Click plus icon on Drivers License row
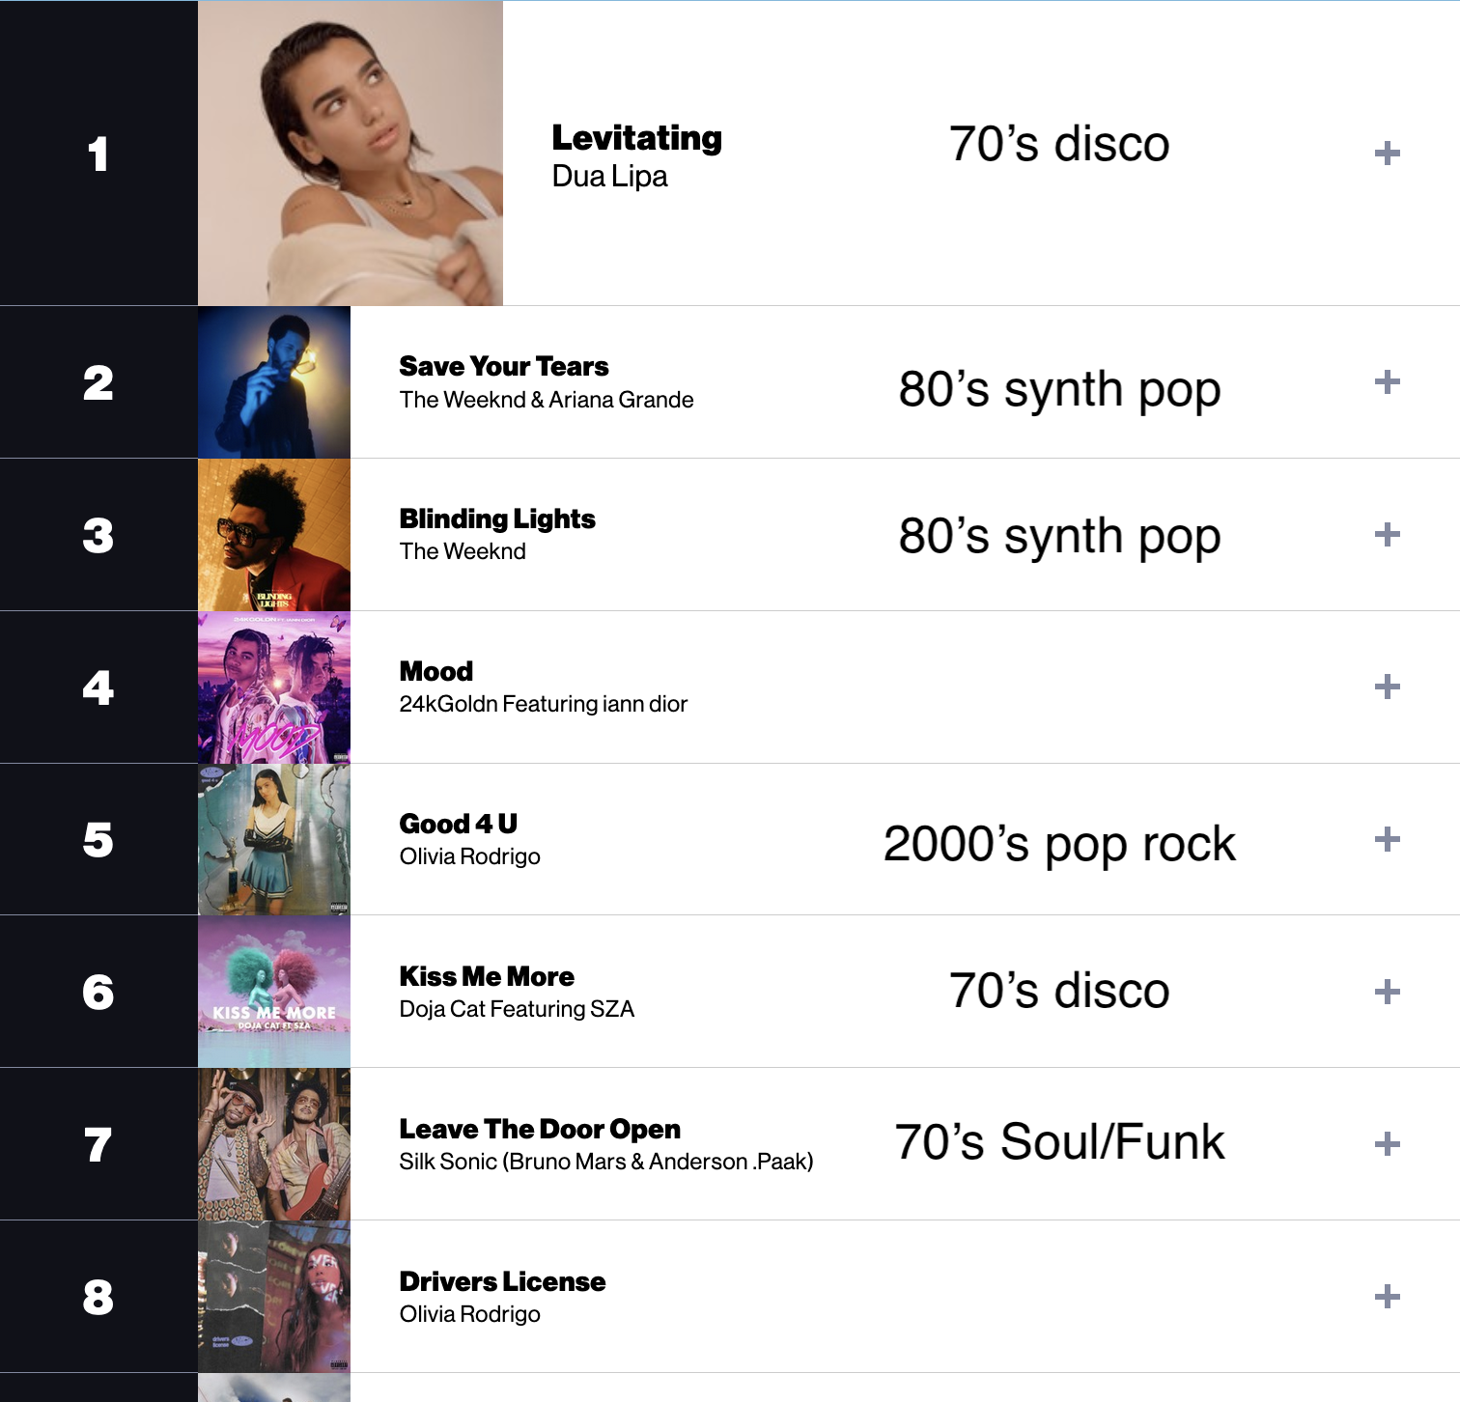 coord(1387,1297)
